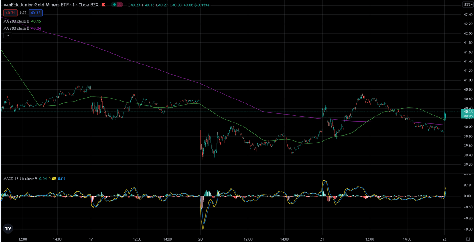This screenshot has height=242, width=474.
Task: Open the USD currency dropdown
Action: 467,4
